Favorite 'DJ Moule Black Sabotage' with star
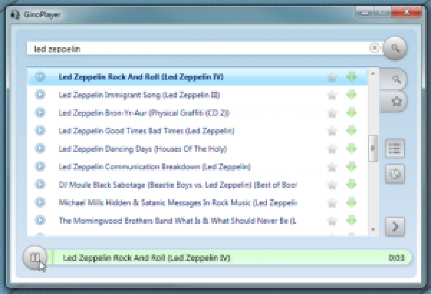The width and height of the screenshot is (431, 294). [x=332, y=185]
